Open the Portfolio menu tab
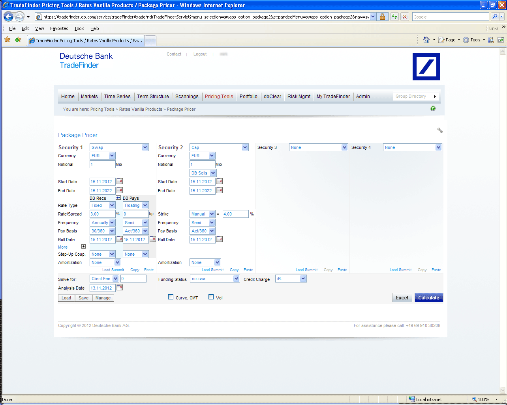507x405 pixels. pyautogui.click(x=248, y=97)
